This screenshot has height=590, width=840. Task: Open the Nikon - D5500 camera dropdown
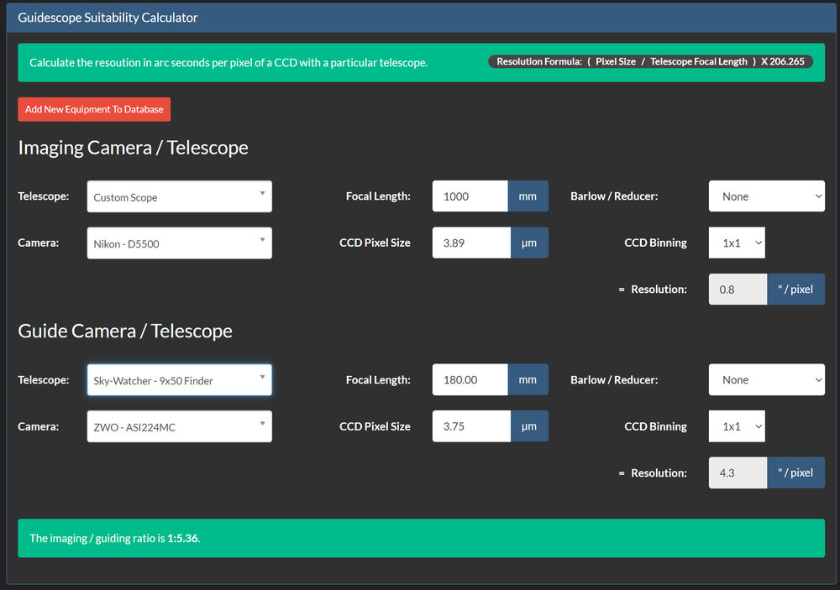click(179, 244)
